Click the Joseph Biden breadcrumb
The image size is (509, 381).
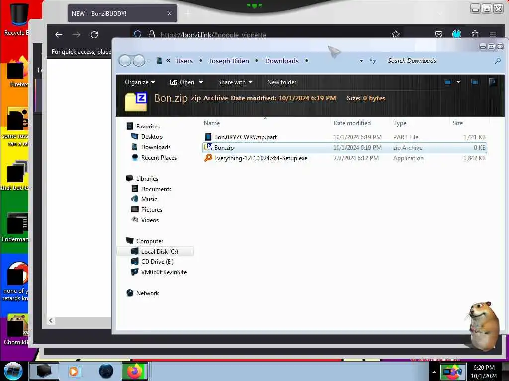(x=229, y=61)
